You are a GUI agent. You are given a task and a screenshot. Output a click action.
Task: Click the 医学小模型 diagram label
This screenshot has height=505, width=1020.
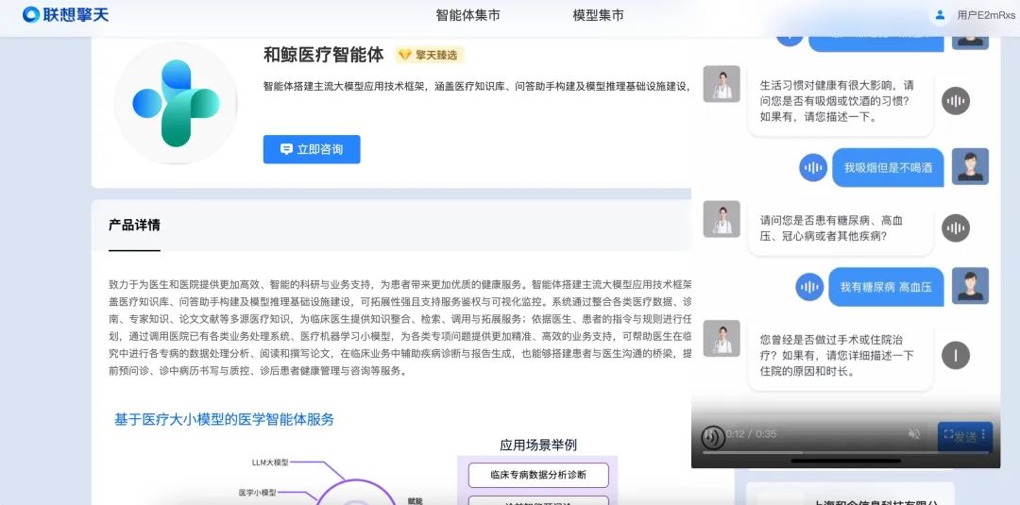[258, 492]
